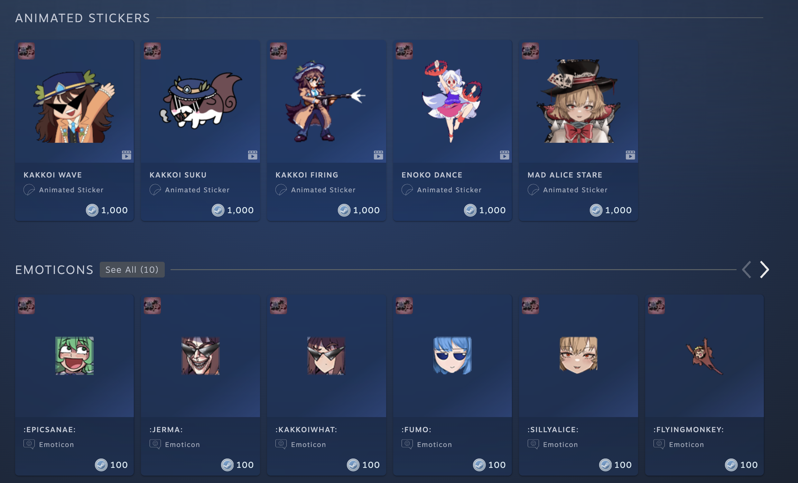The height and width of the screenshot is (483, 798).
Task: Open the Kakkoi Wave animated sticker image
Action: coord(74,101)
